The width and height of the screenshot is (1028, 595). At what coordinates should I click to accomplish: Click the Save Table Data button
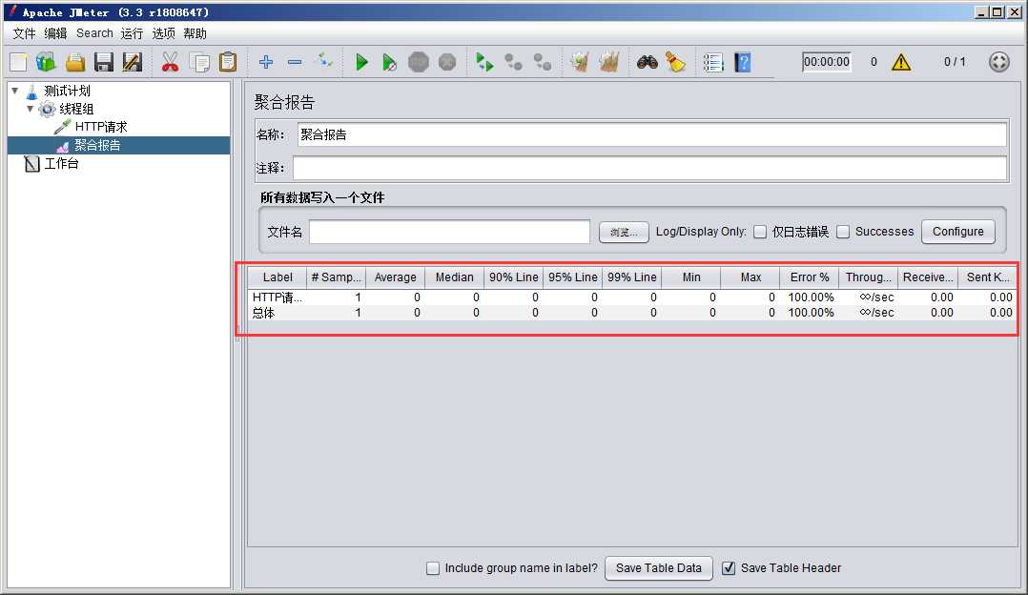pyautogui.click(x=658, y=568)
